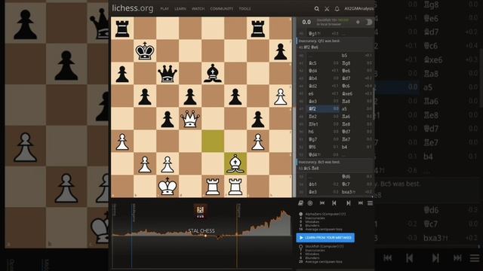Open the WATCH menu
The height and width of the screenshot is (271, 483).
pyautogui.click(x=198, y=9)
